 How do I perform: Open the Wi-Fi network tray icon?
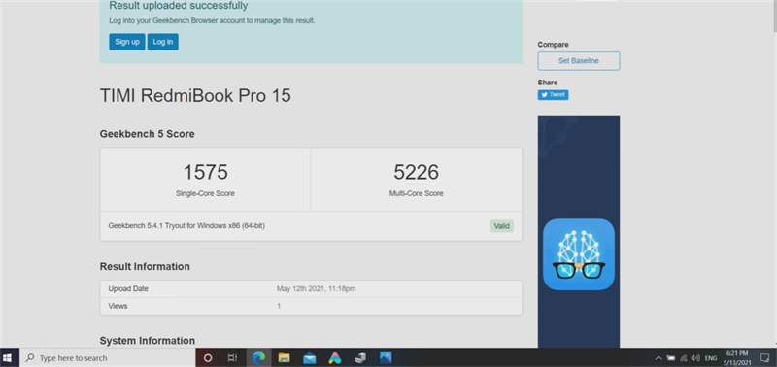point(684,358)
